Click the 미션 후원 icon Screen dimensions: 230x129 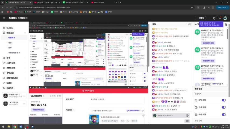(x=196, y=114)
